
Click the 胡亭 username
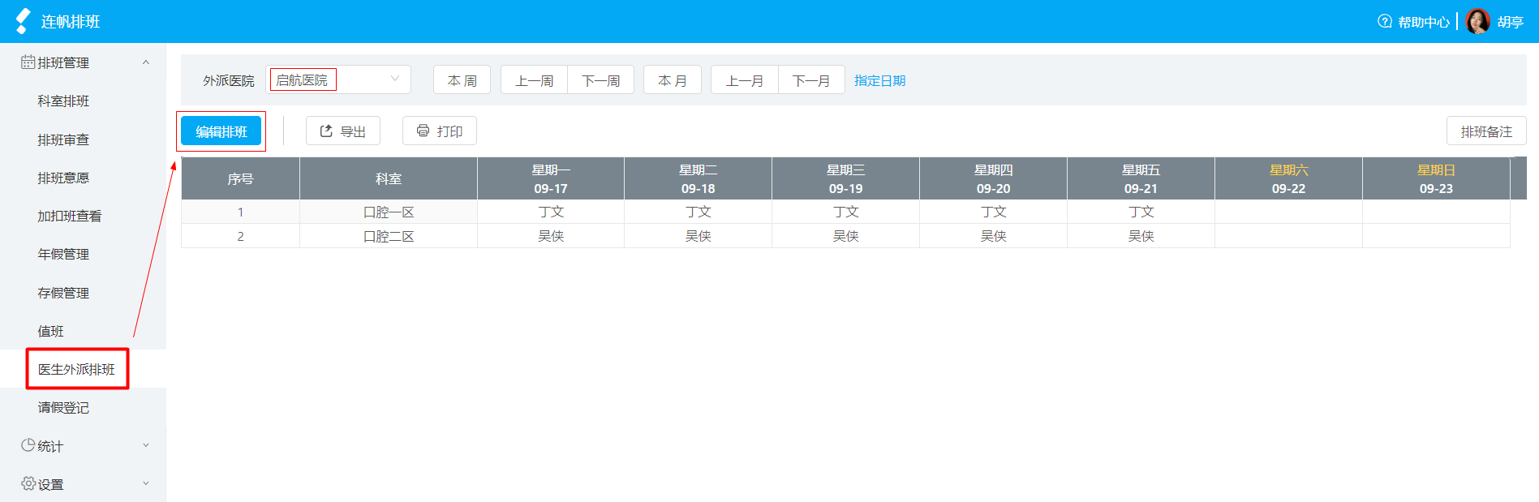(1511, 22)
